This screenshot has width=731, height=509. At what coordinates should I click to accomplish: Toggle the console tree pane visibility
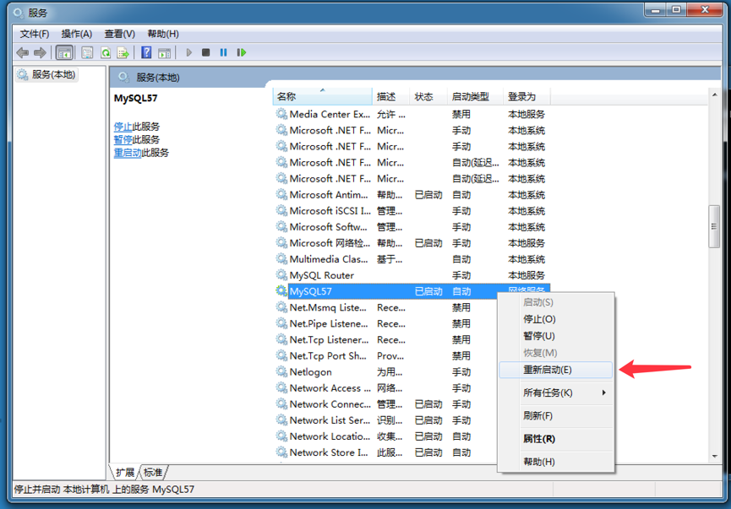63,52
